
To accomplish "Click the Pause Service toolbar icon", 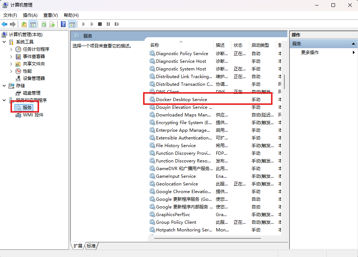I will [108, 24].
